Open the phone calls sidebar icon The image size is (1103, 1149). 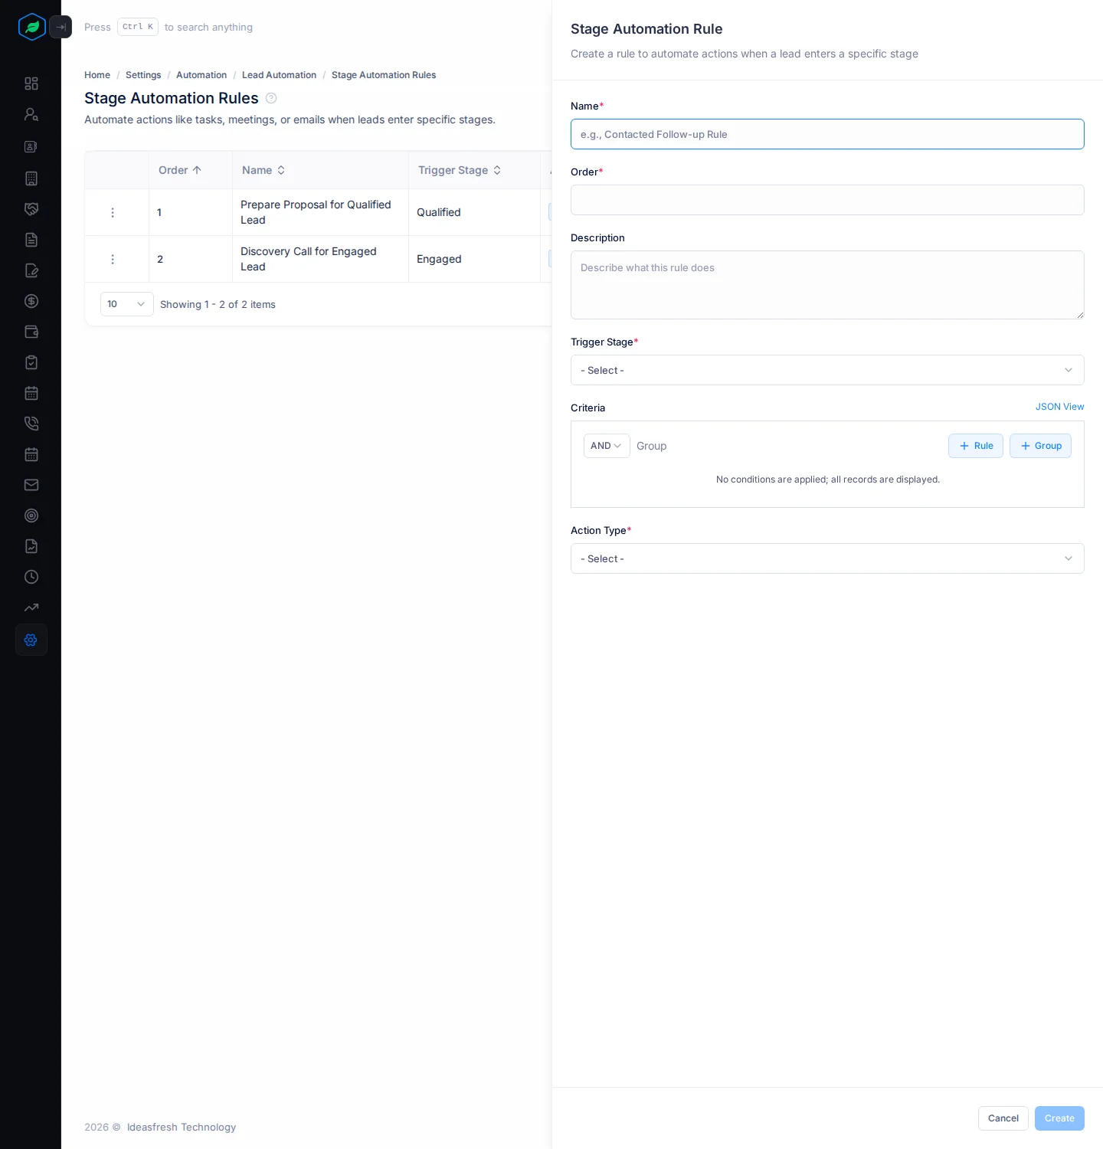(x=31, y=424)
